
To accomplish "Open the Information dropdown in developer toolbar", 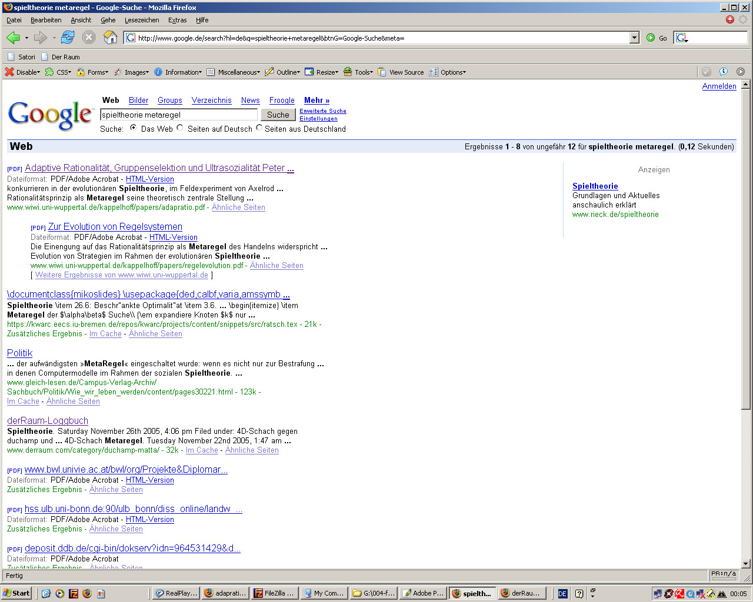I will pyautogui.click(x=178, y=72).
